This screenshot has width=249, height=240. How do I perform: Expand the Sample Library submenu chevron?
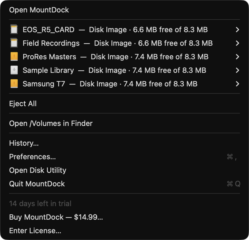(237, 70)
